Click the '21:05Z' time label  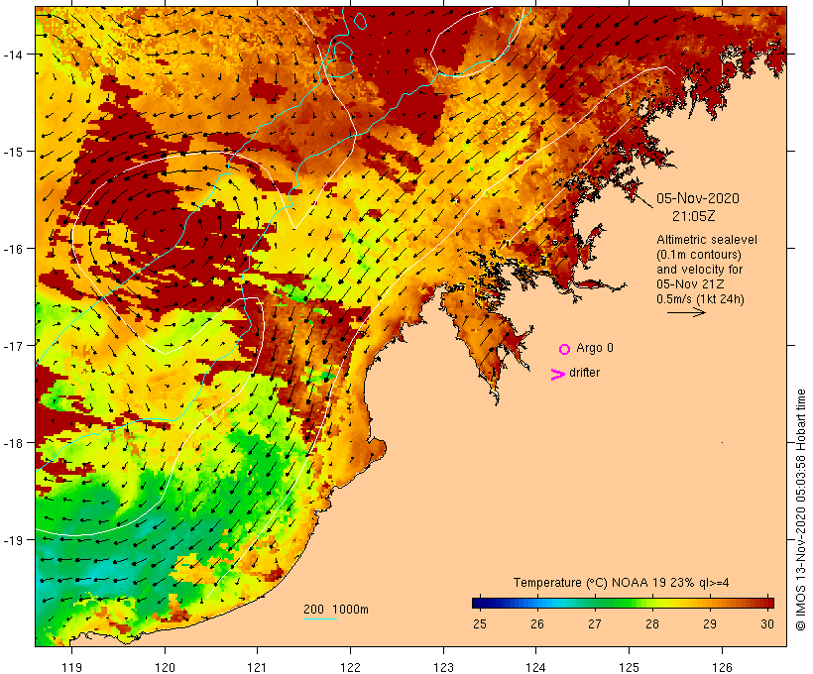[x=694, y=216]
